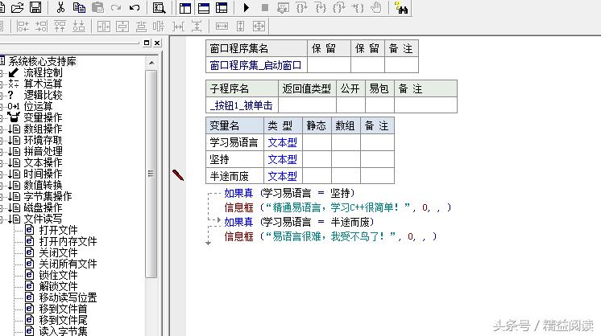Choose the 打开文件 command
This screenshot has height=336, width=601.
click(x=58, y=230)
